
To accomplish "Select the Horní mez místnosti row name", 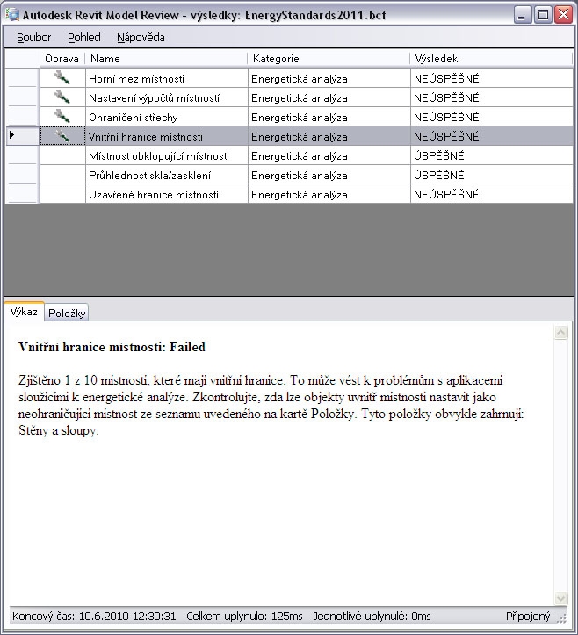I will [167, 78].
